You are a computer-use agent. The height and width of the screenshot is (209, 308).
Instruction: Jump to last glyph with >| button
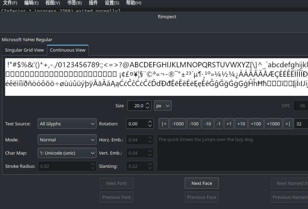[x=288, y=124]
